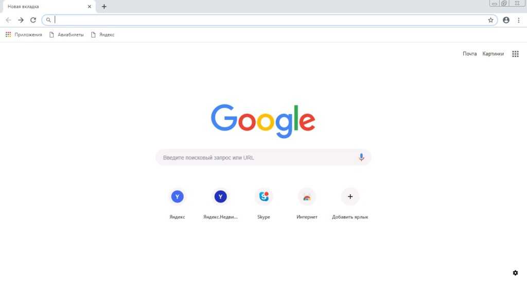Viewport: 527px width, 296px height.
Task: Open the Chrome three-dot menu
Action: (x=519, y=20)
